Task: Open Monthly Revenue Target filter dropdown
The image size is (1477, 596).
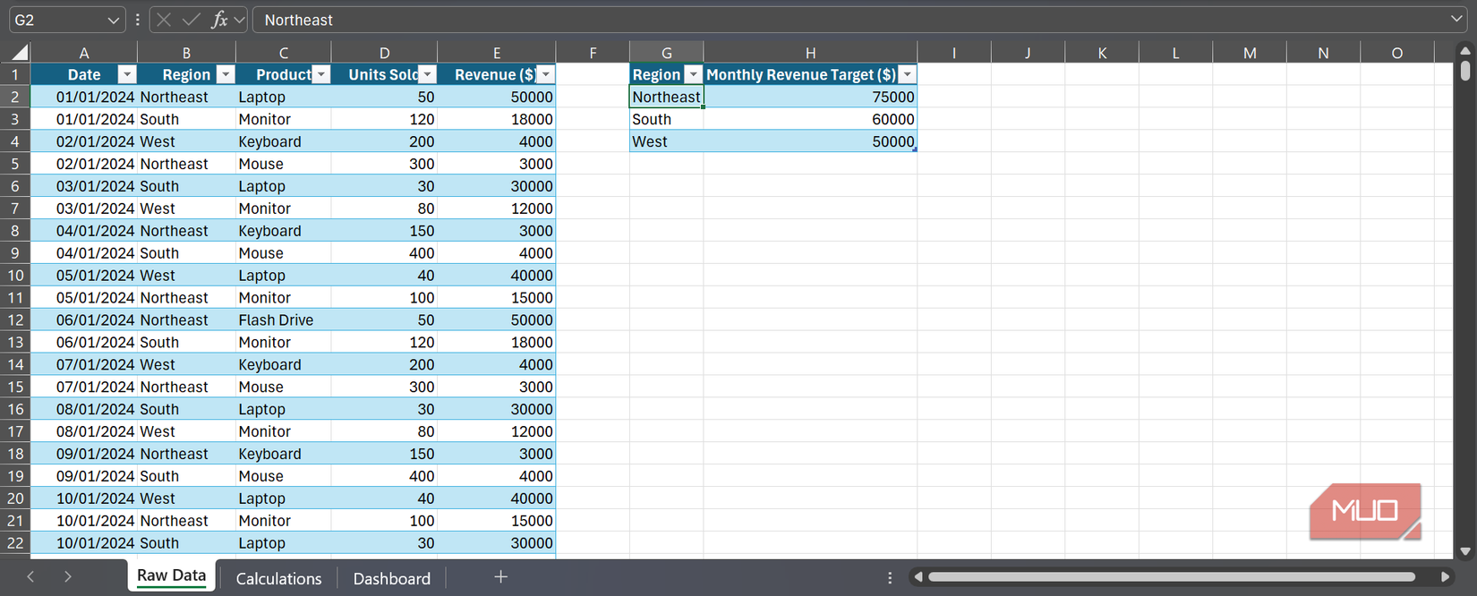Action: point(907,75)
